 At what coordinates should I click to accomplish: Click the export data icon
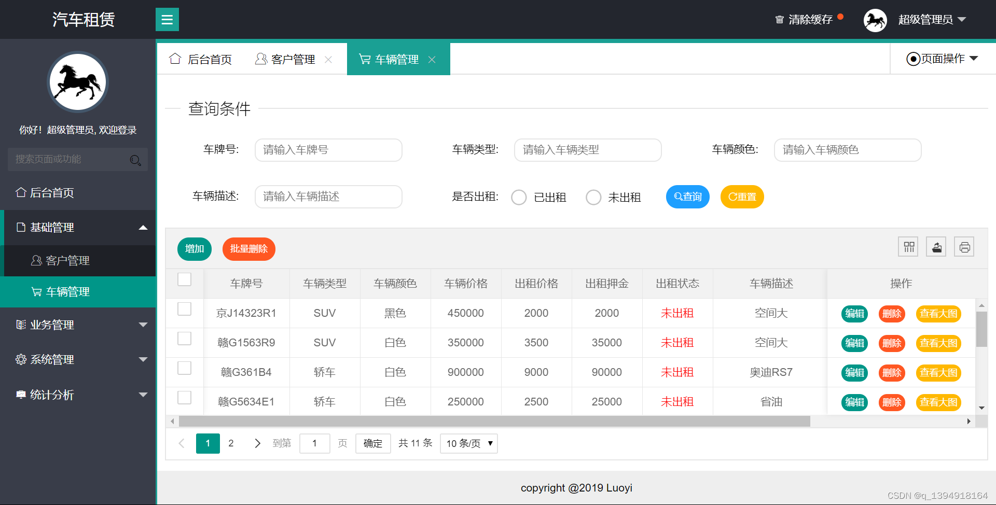coord(936,246)
